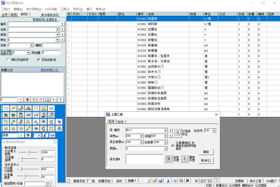Switch to the 砼柱 tab
This screenshot has width=280, height=187.
[x=121, y=122]
